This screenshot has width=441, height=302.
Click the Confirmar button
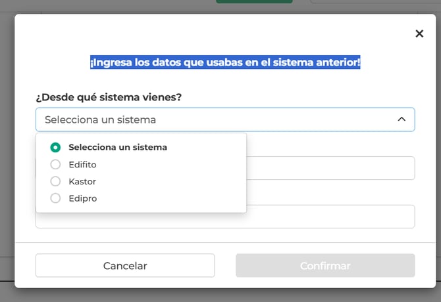click(325, 266)
